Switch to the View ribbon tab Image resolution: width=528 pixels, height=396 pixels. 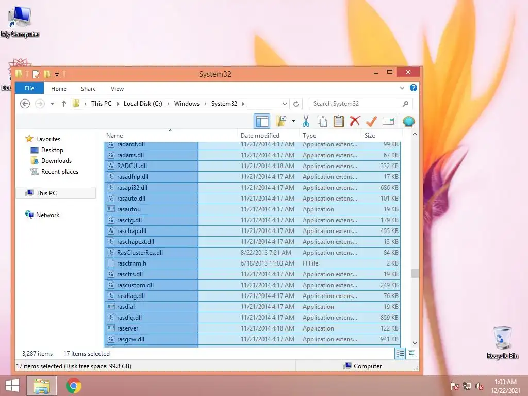tap(117, 89)
